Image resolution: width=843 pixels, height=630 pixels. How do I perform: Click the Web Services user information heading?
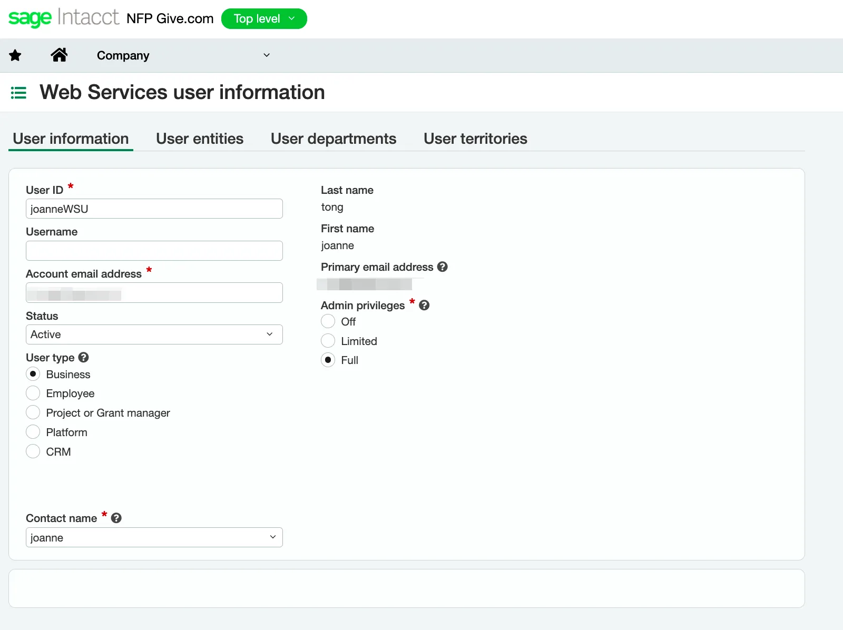tap(182, 92)
